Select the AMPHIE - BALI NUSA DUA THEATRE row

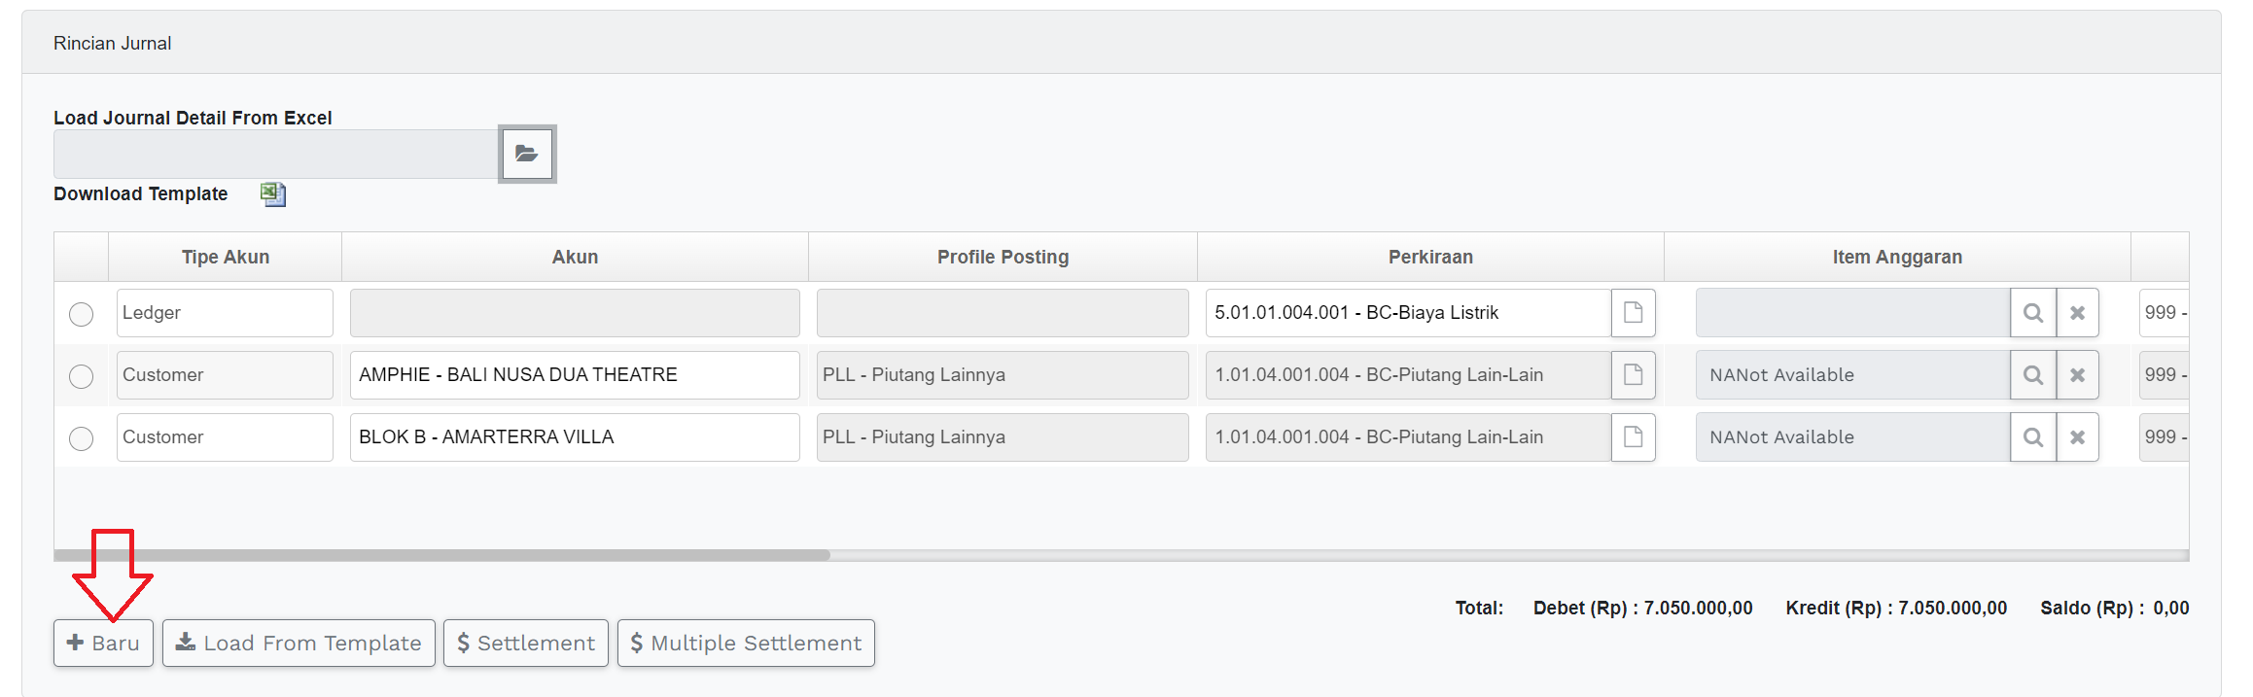click(x=82, y=376)
